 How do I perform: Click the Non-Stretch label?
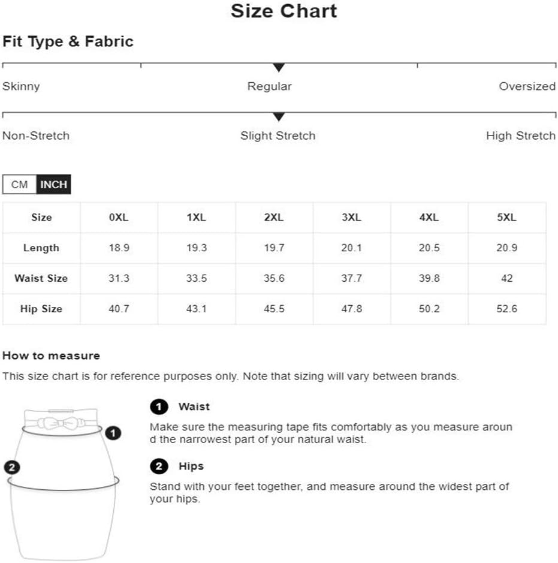[36, 136]
